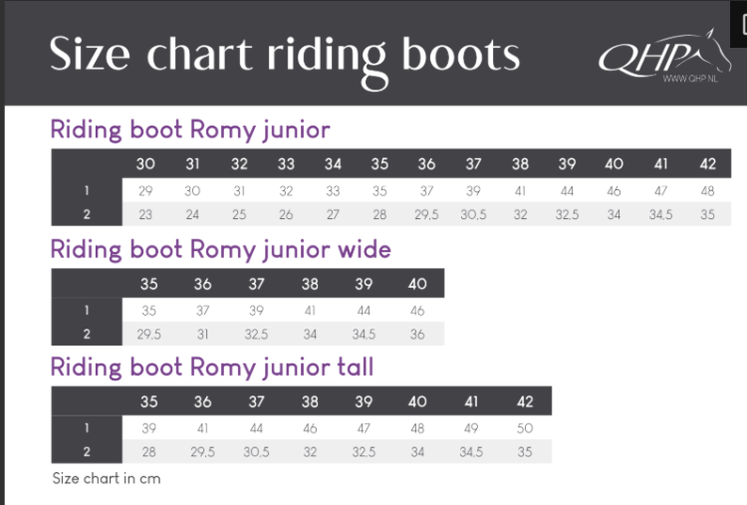Click the 'Riding boot Romy junior tall' heading
This screenshot has height=505, width=747.
click(212, 368)
